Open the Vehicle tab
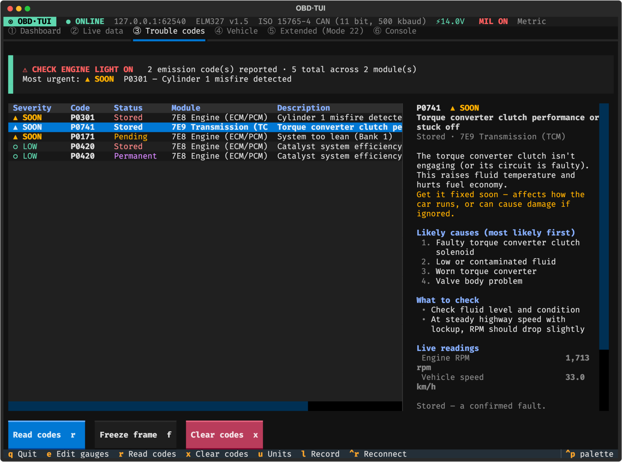 [236, 31]
